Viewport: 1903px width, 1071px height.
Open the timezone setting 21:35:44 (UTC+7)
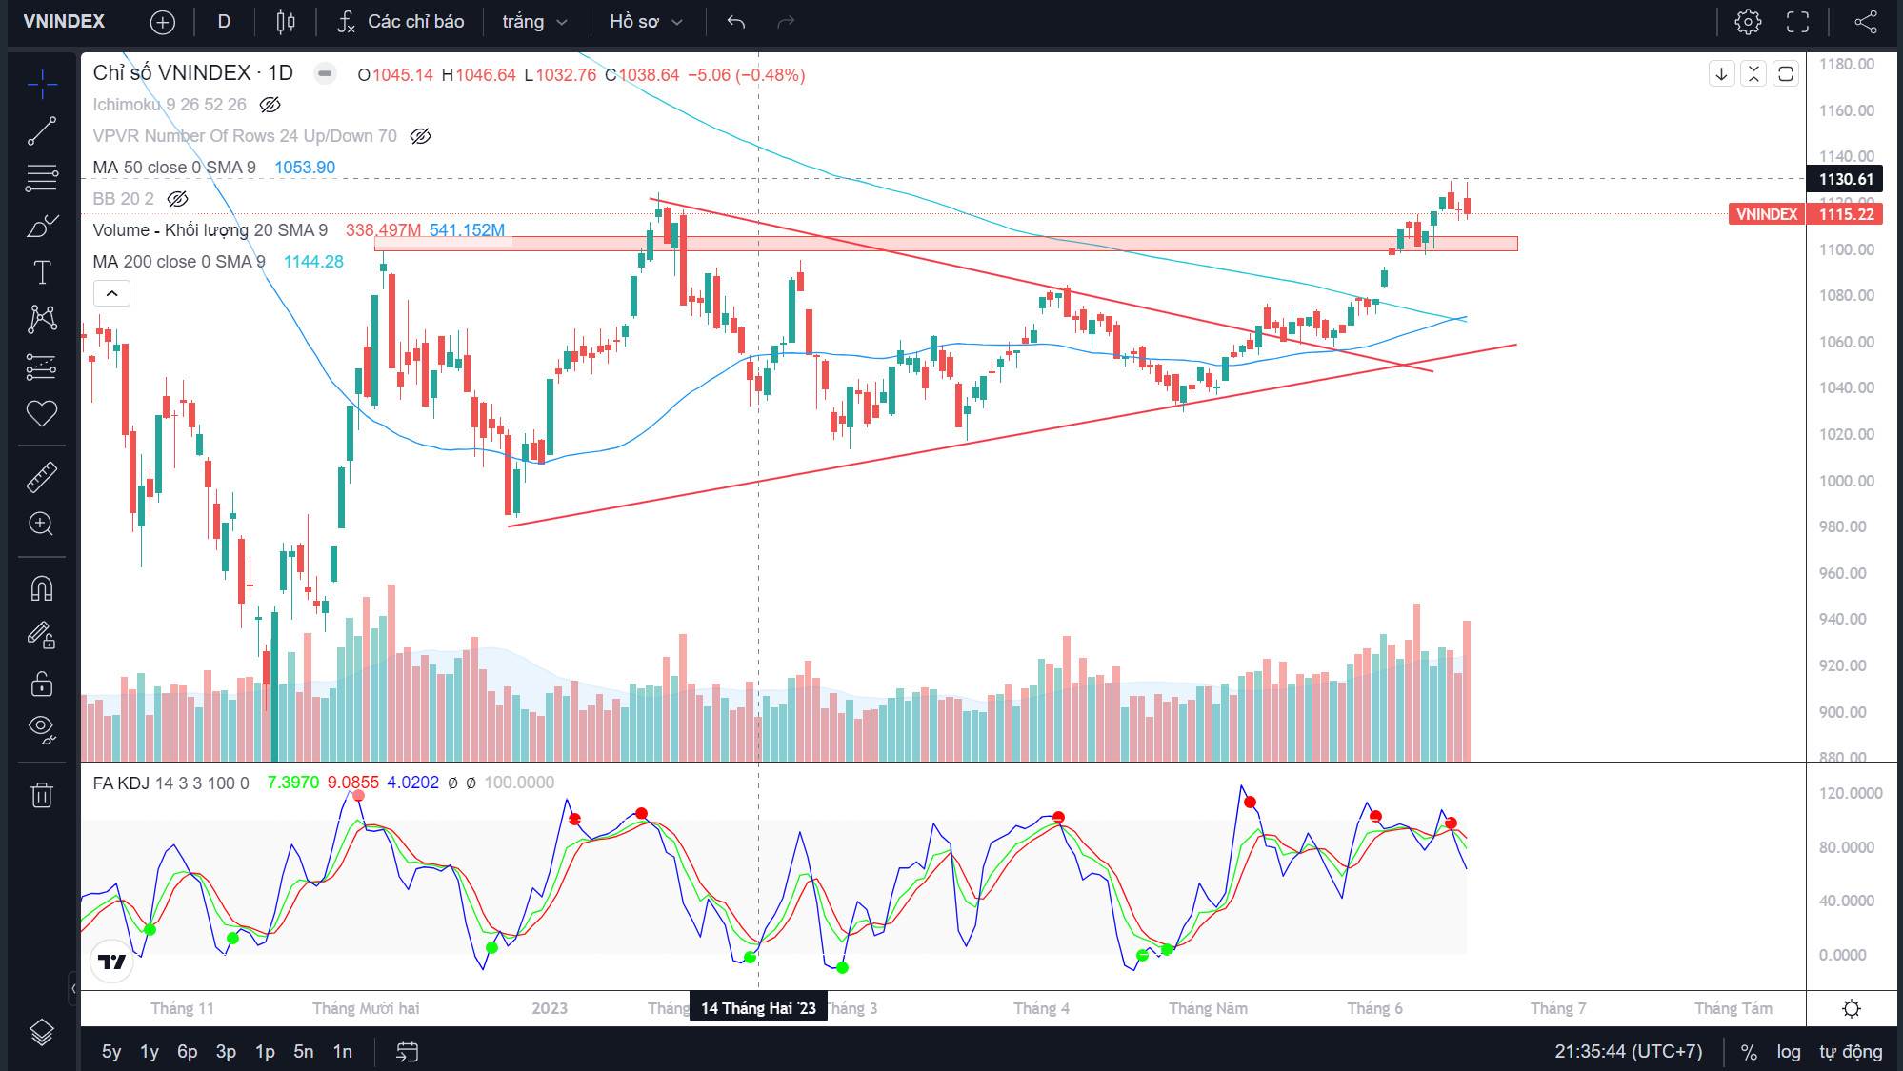(x=1629, y=1051)
